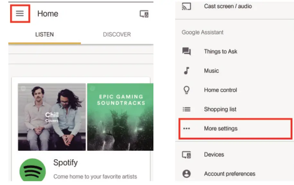Click the Spotify card title text

[x=65, y=163]
